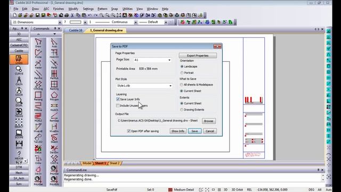Select Current Sheet under Extents
341x192 pixels.
pyautogui.click(x=182, y=103)
